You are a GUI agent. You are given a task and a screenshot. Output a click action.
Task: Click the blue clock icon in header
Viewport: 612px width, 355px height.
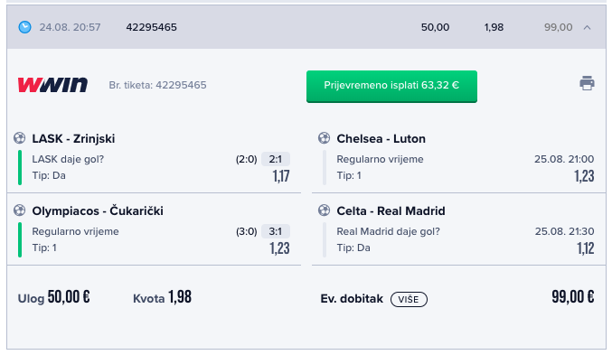tap(25, 27)
